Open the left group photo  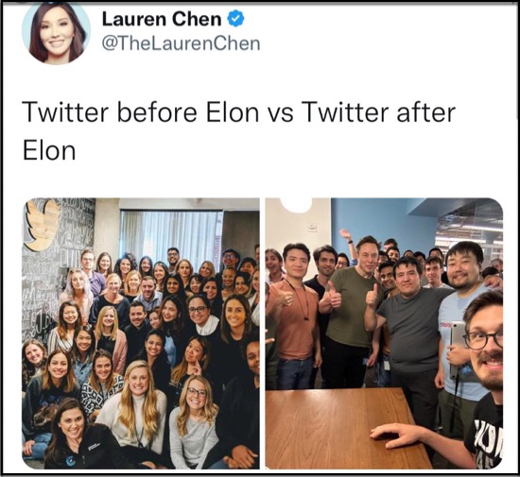point(141,333)
